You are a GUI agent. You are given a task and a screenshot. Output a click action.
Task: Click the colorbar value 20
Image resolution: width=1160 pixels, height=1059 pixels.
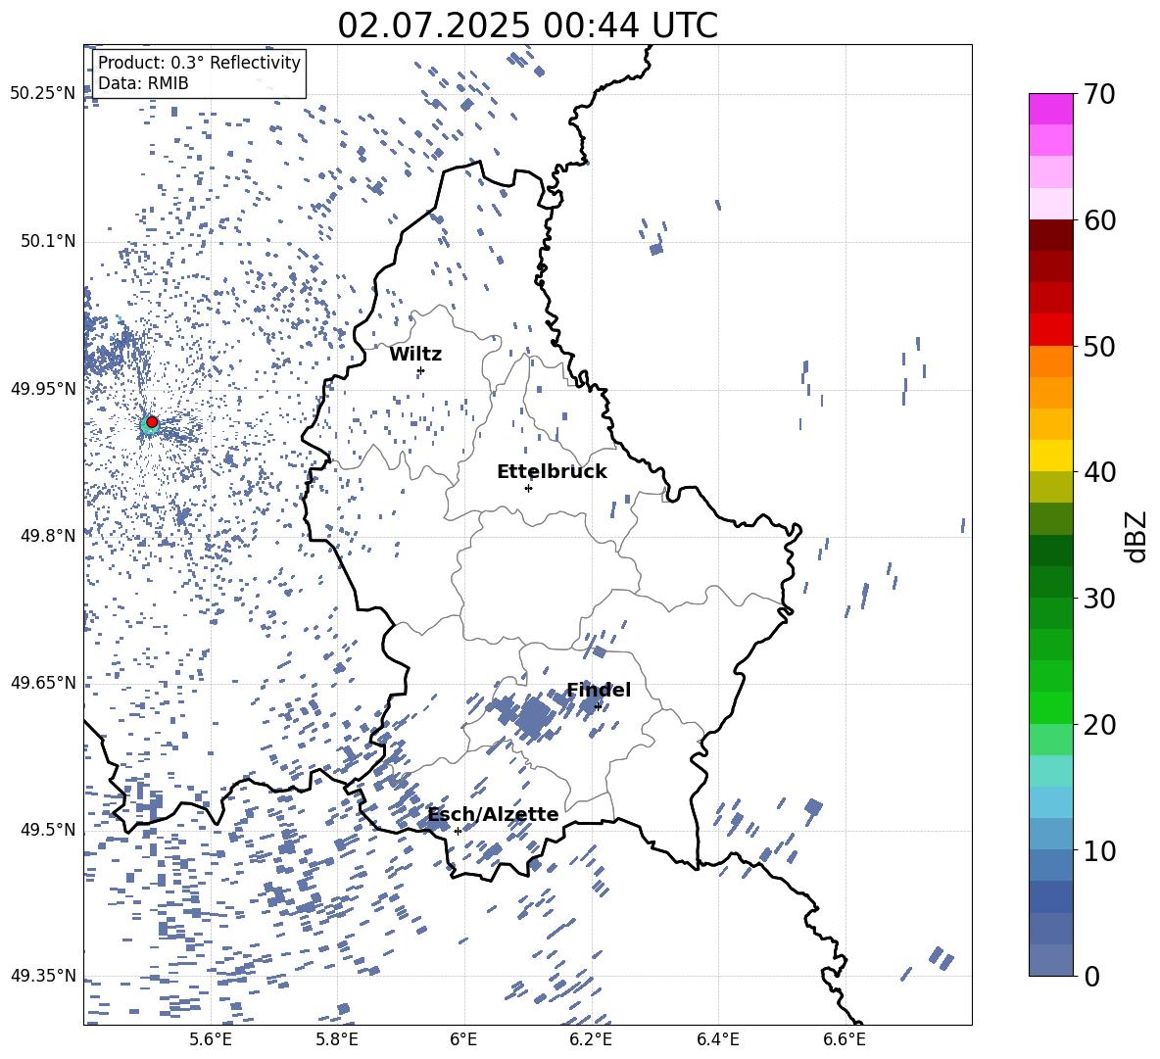pyautogui.click(x=1099, y=724)
